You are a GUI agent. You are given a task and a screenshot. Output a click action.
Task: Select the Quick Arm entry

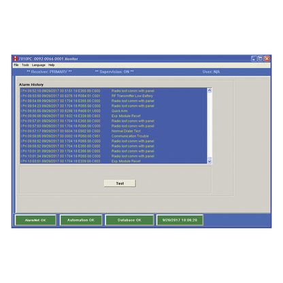(114, 111)
